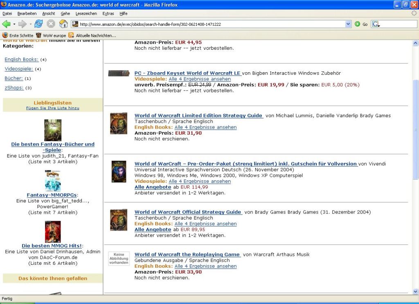This screenshot has height=304, width=419.
Task: Click the scrollbar up arrow
Action: coord(415,43)
